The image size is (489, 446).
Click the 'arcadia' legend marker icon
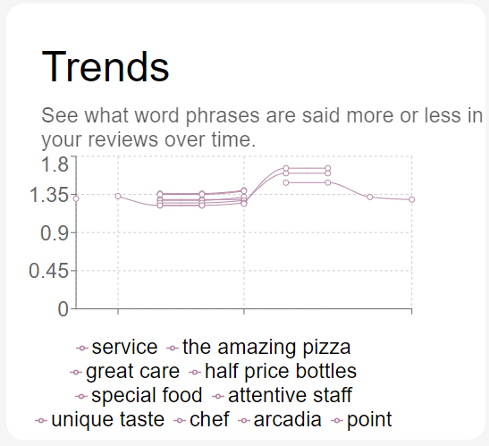tap(244, 421)
